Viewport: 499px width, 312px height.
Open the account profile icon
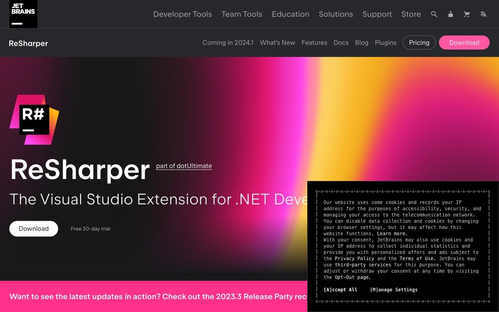[x=450, y=14]
